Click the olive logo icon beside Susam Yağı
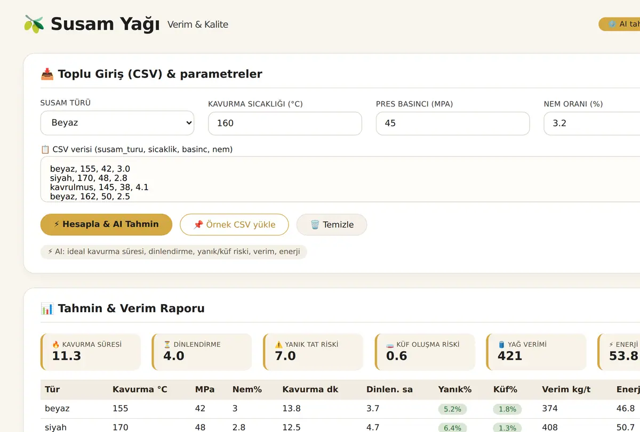640x432 pixels. [34, 24]
